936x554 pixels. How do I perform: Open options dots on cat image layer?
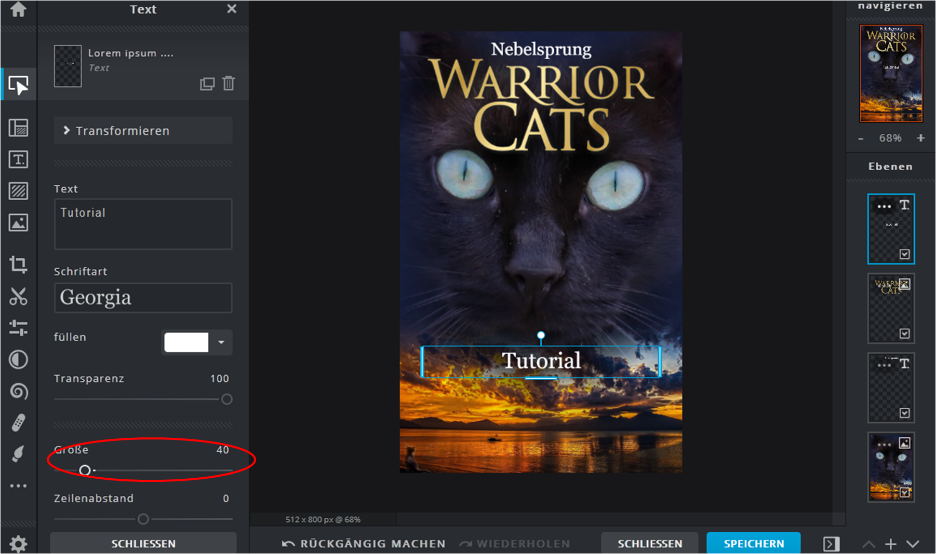[x=884, y=445]
